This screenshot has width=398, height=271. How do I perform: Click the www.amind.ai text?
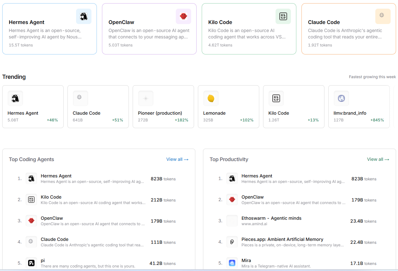[x=254, y=224]
